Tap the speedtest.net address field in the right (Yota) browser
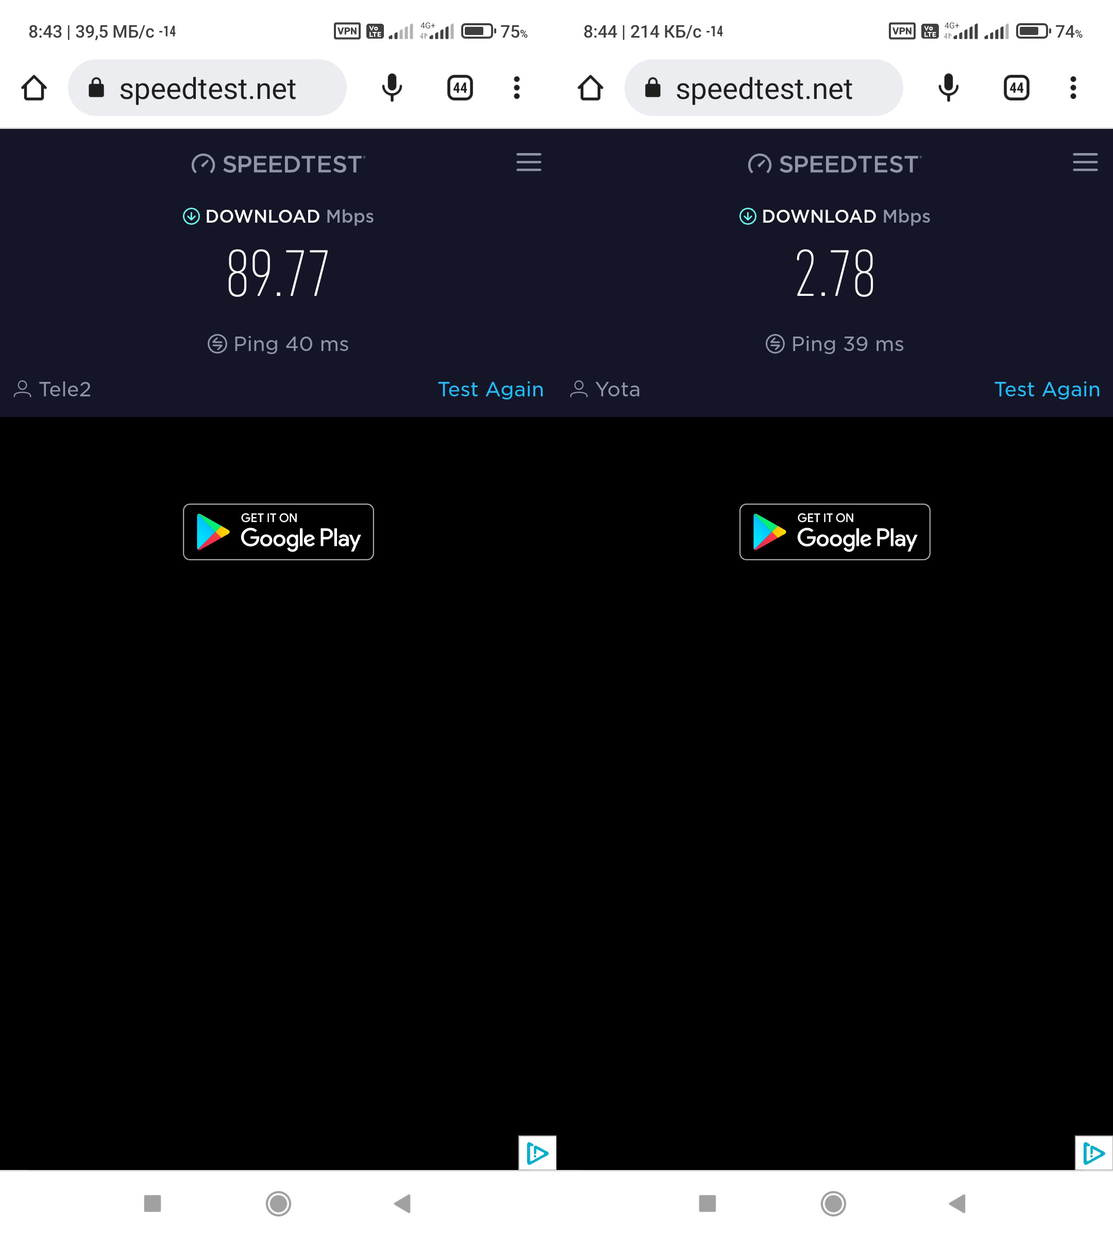The image size is (1113, 1237). point(764,88)
